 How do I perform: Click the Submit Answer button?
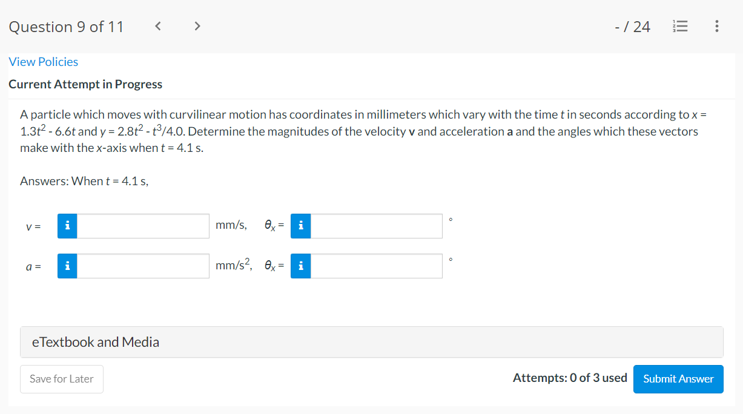678,379
